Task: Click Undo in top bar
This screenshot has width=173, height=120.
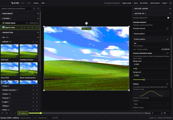Action: coord(22,3)
